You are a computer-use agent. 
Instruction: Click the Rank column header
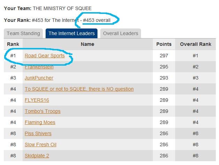[13, 44]
